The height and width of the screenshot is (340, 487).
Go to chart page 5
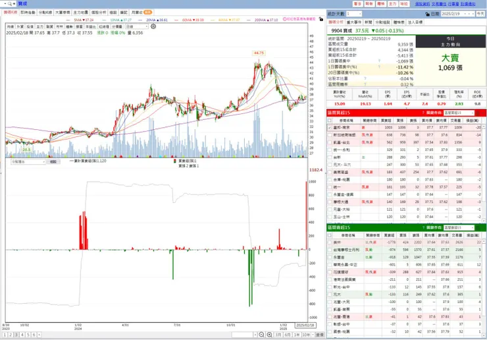pos(28,335)
